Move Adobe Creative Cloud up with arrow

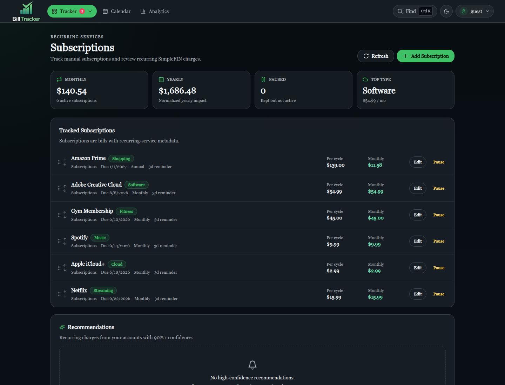tap(65, 186)
